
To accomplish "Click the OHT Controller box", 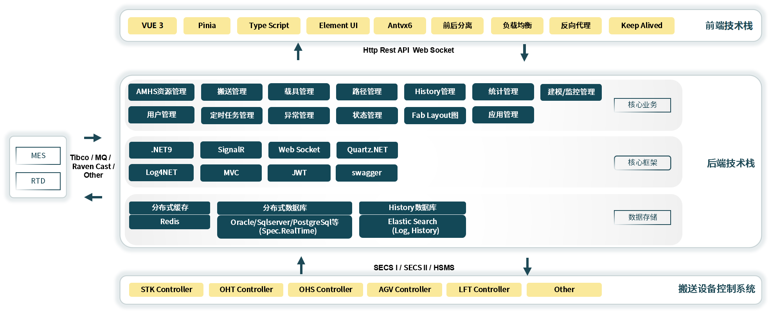I will 246,290.
